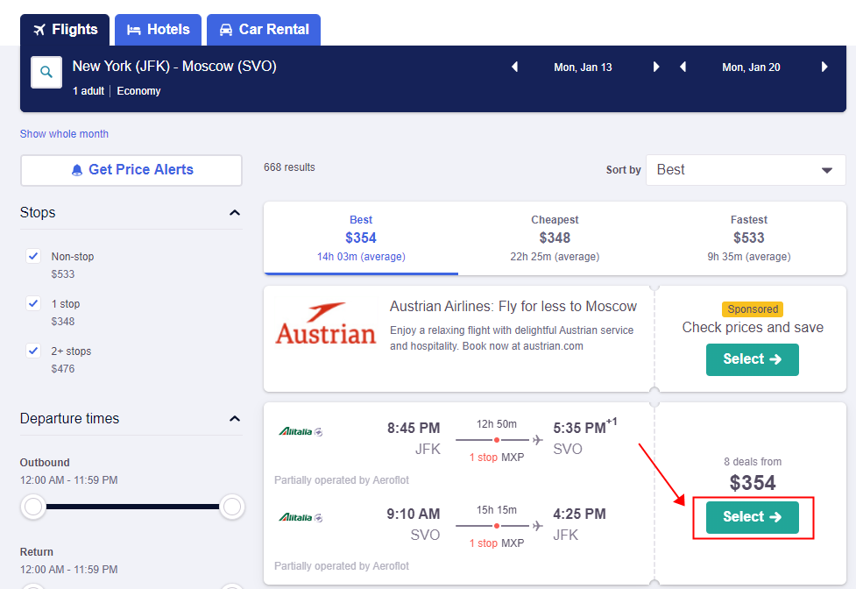Uncheck the 2+ stops filter checkbox
The image size is (856, 589).
coord(33,351)
